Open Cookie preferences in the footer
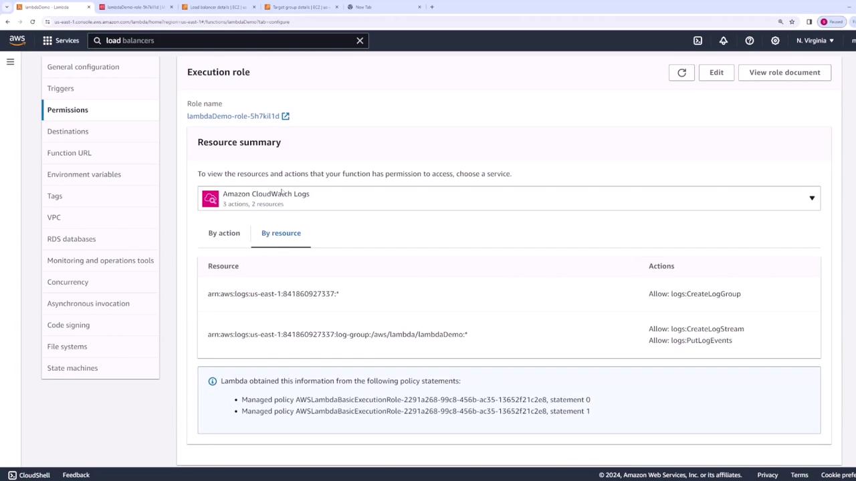This screenshot has width=856, height=481. [x=839, y=475]
